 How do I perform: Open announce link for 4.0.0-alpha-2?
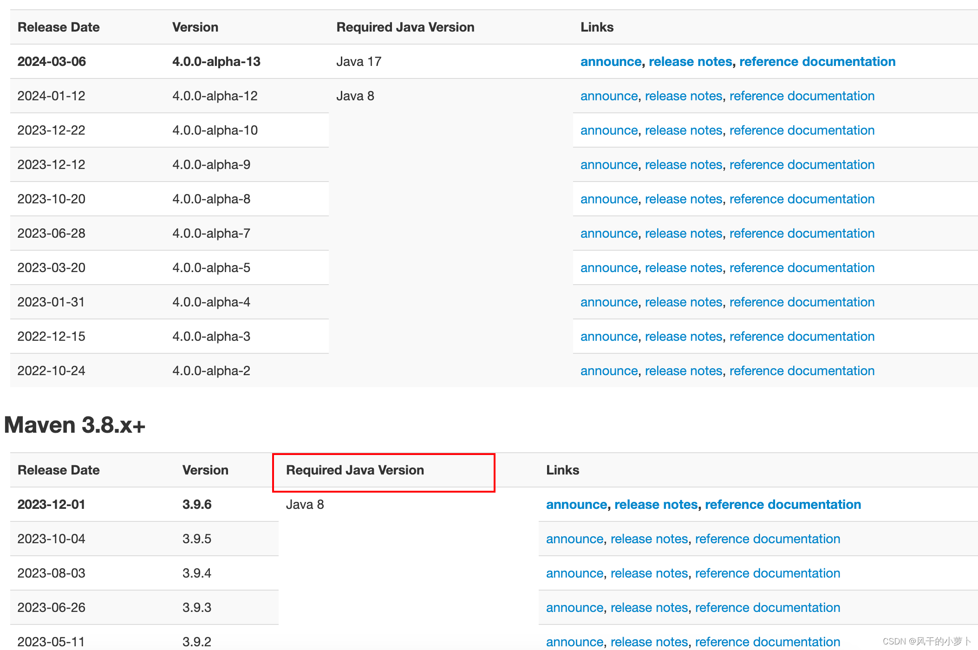coord(609,370)
